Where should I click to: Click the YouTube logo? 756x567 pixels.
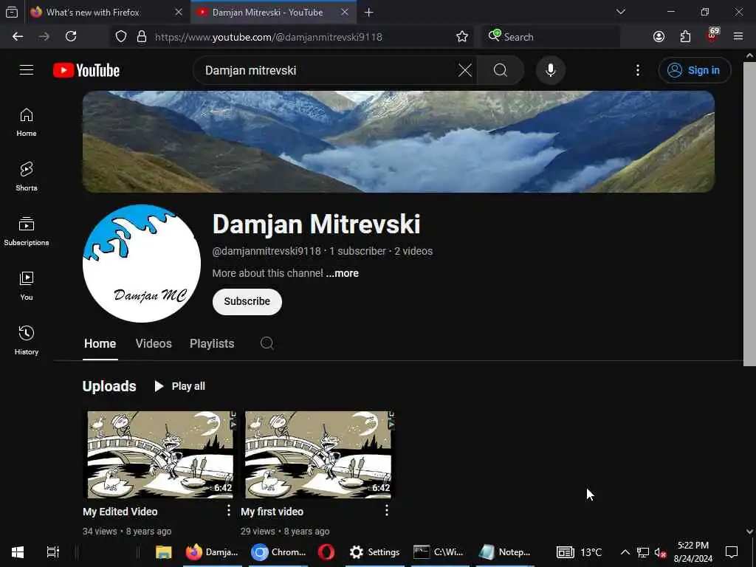click(x=86, y=70)
